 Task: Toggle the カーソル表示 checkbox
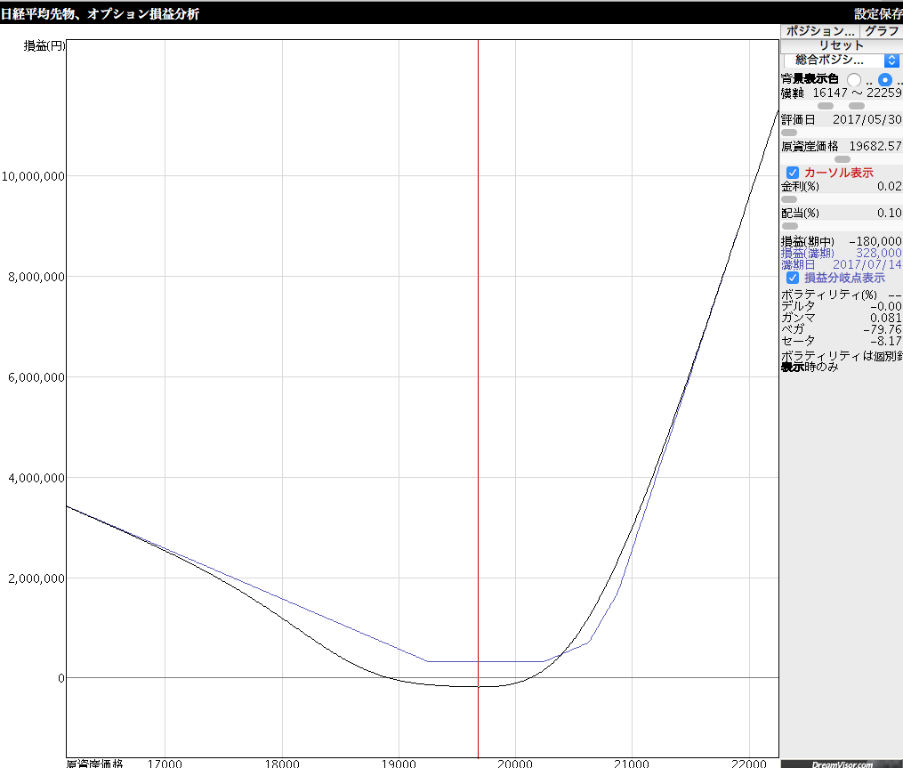(x=793, y=173)
